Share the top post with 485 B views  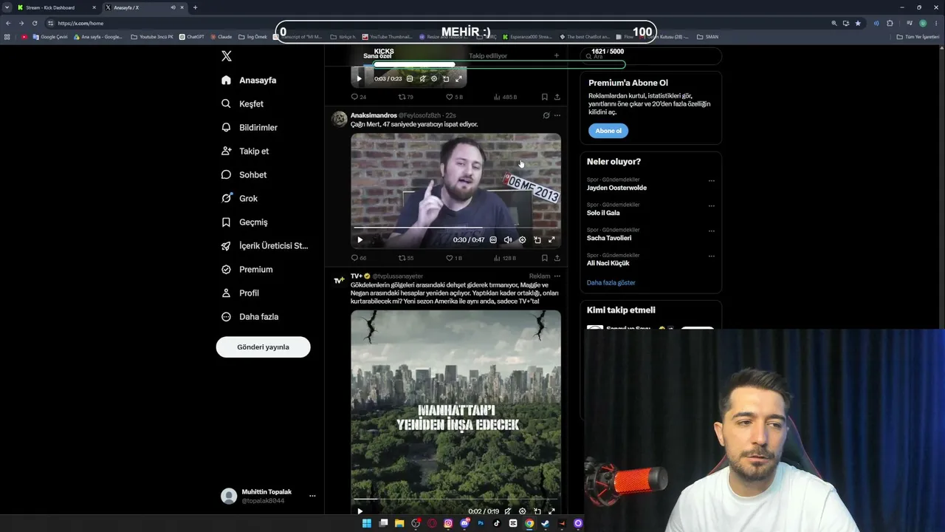557,97
